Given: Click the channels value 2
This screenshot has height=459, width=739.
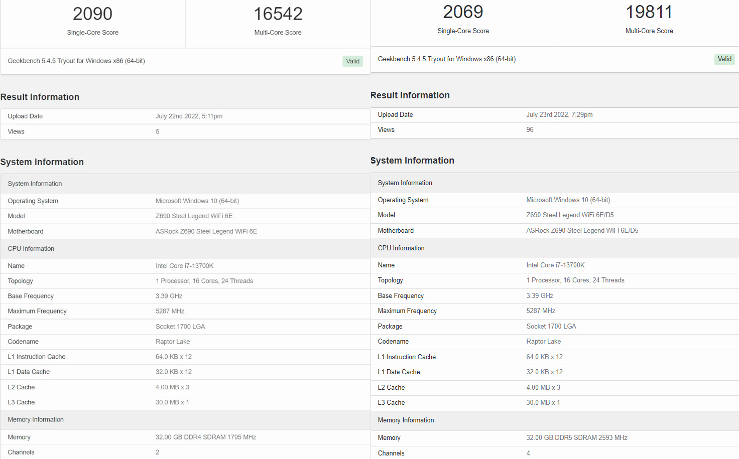Looking at the screenshot, I should pos(158,452).
